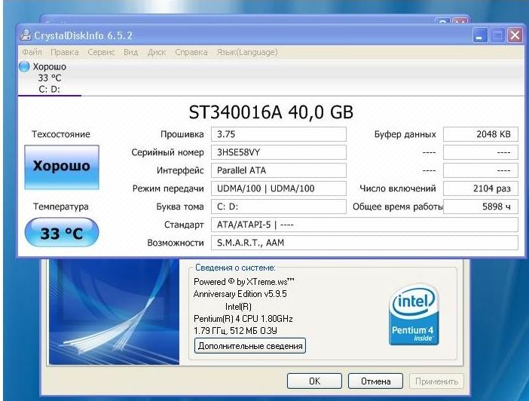Image resolution: width=529 pixels, height=401 pixels.
Task: Click the Windows artwork image in System Properties
Action: [x=114, y=312]
